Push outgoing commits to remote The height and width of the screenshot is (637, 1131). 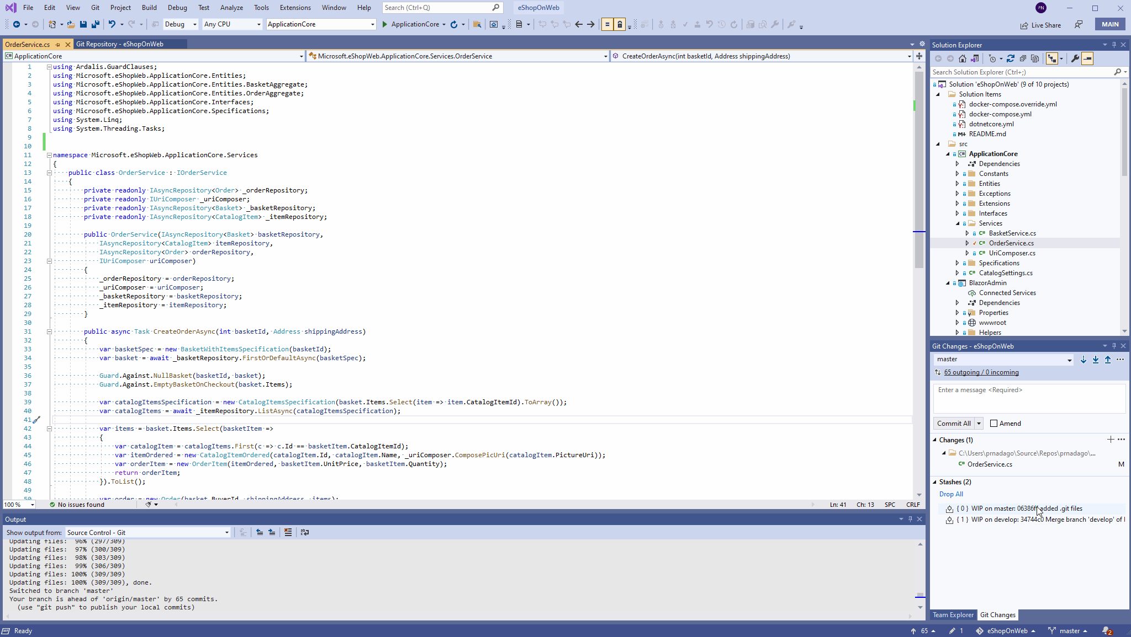point(1108,360)
